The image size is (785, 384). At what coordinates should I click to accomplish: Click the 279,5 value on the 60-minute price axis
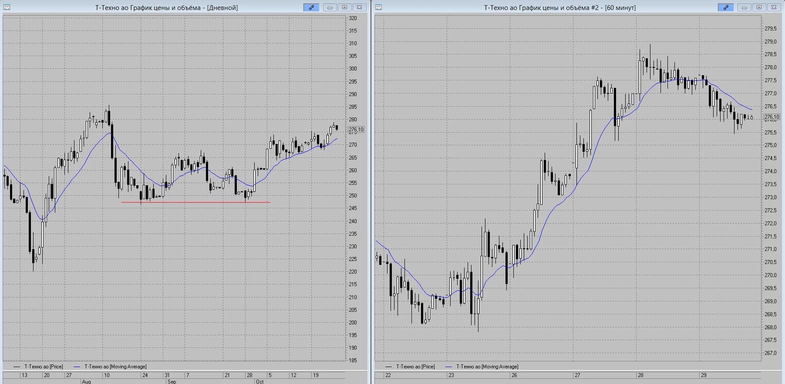coord(770,29)
